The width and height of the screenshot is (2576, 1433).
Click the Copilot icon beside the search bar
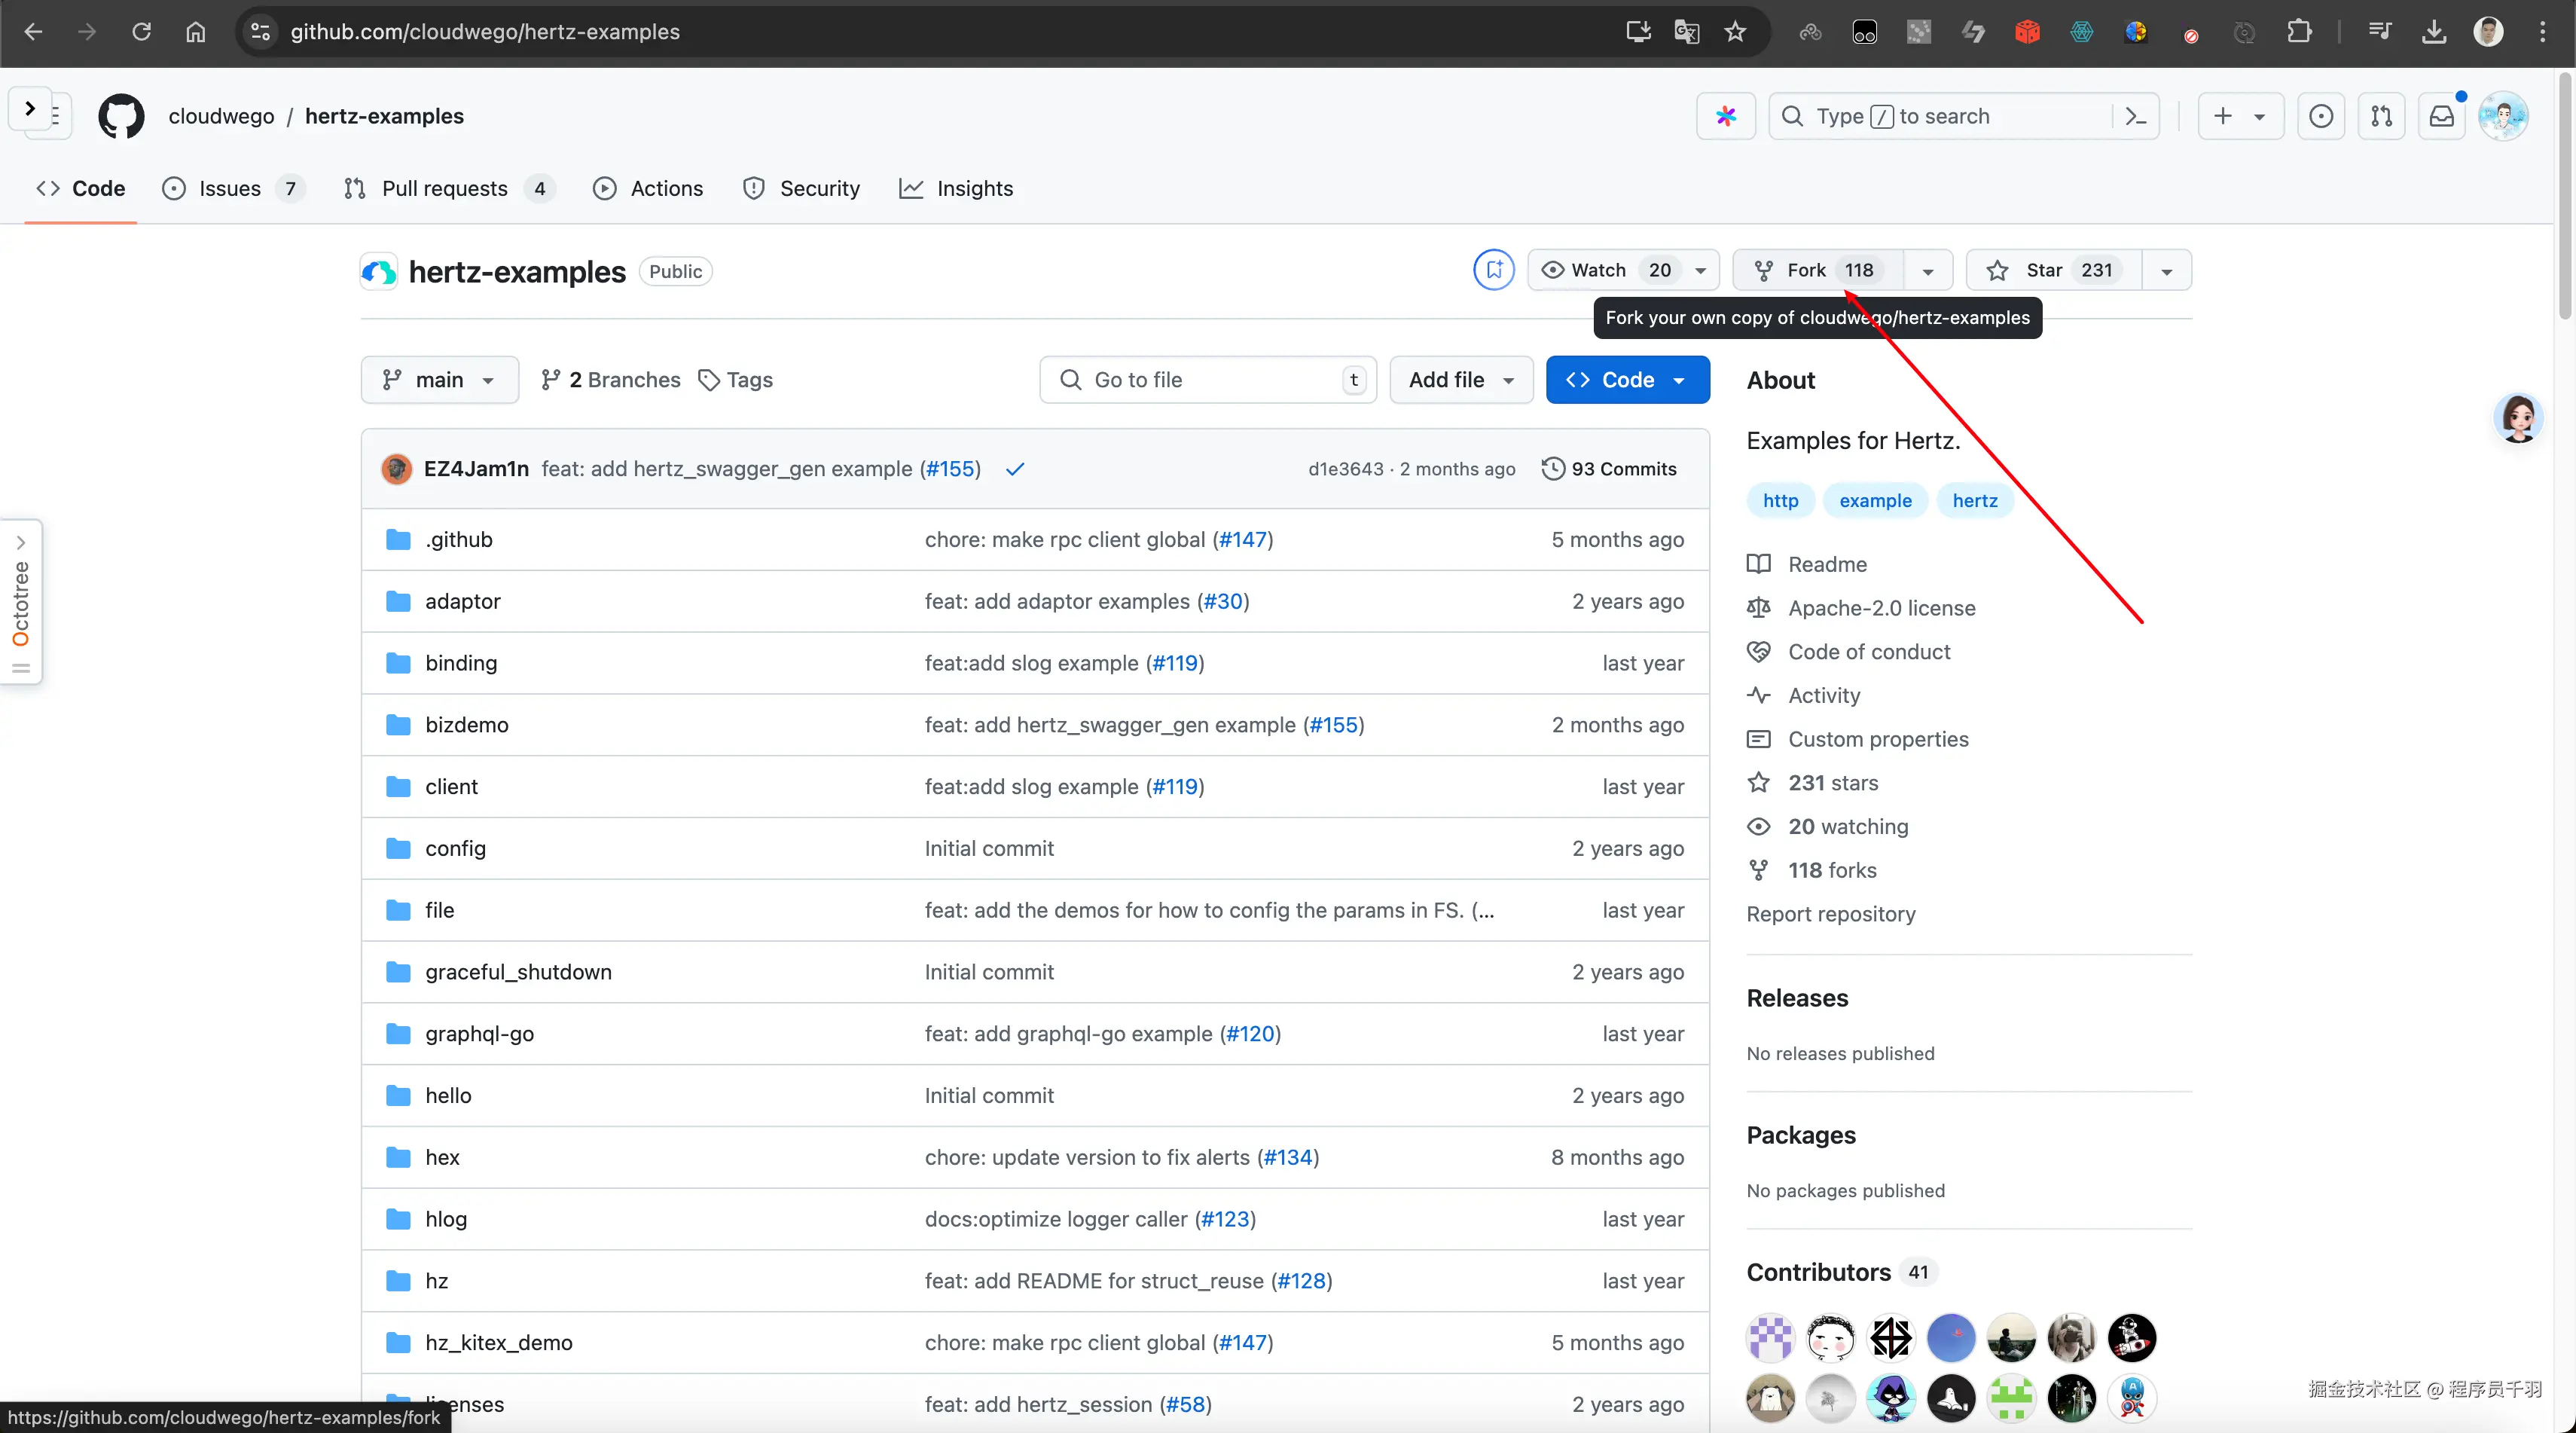(1725, 116)
